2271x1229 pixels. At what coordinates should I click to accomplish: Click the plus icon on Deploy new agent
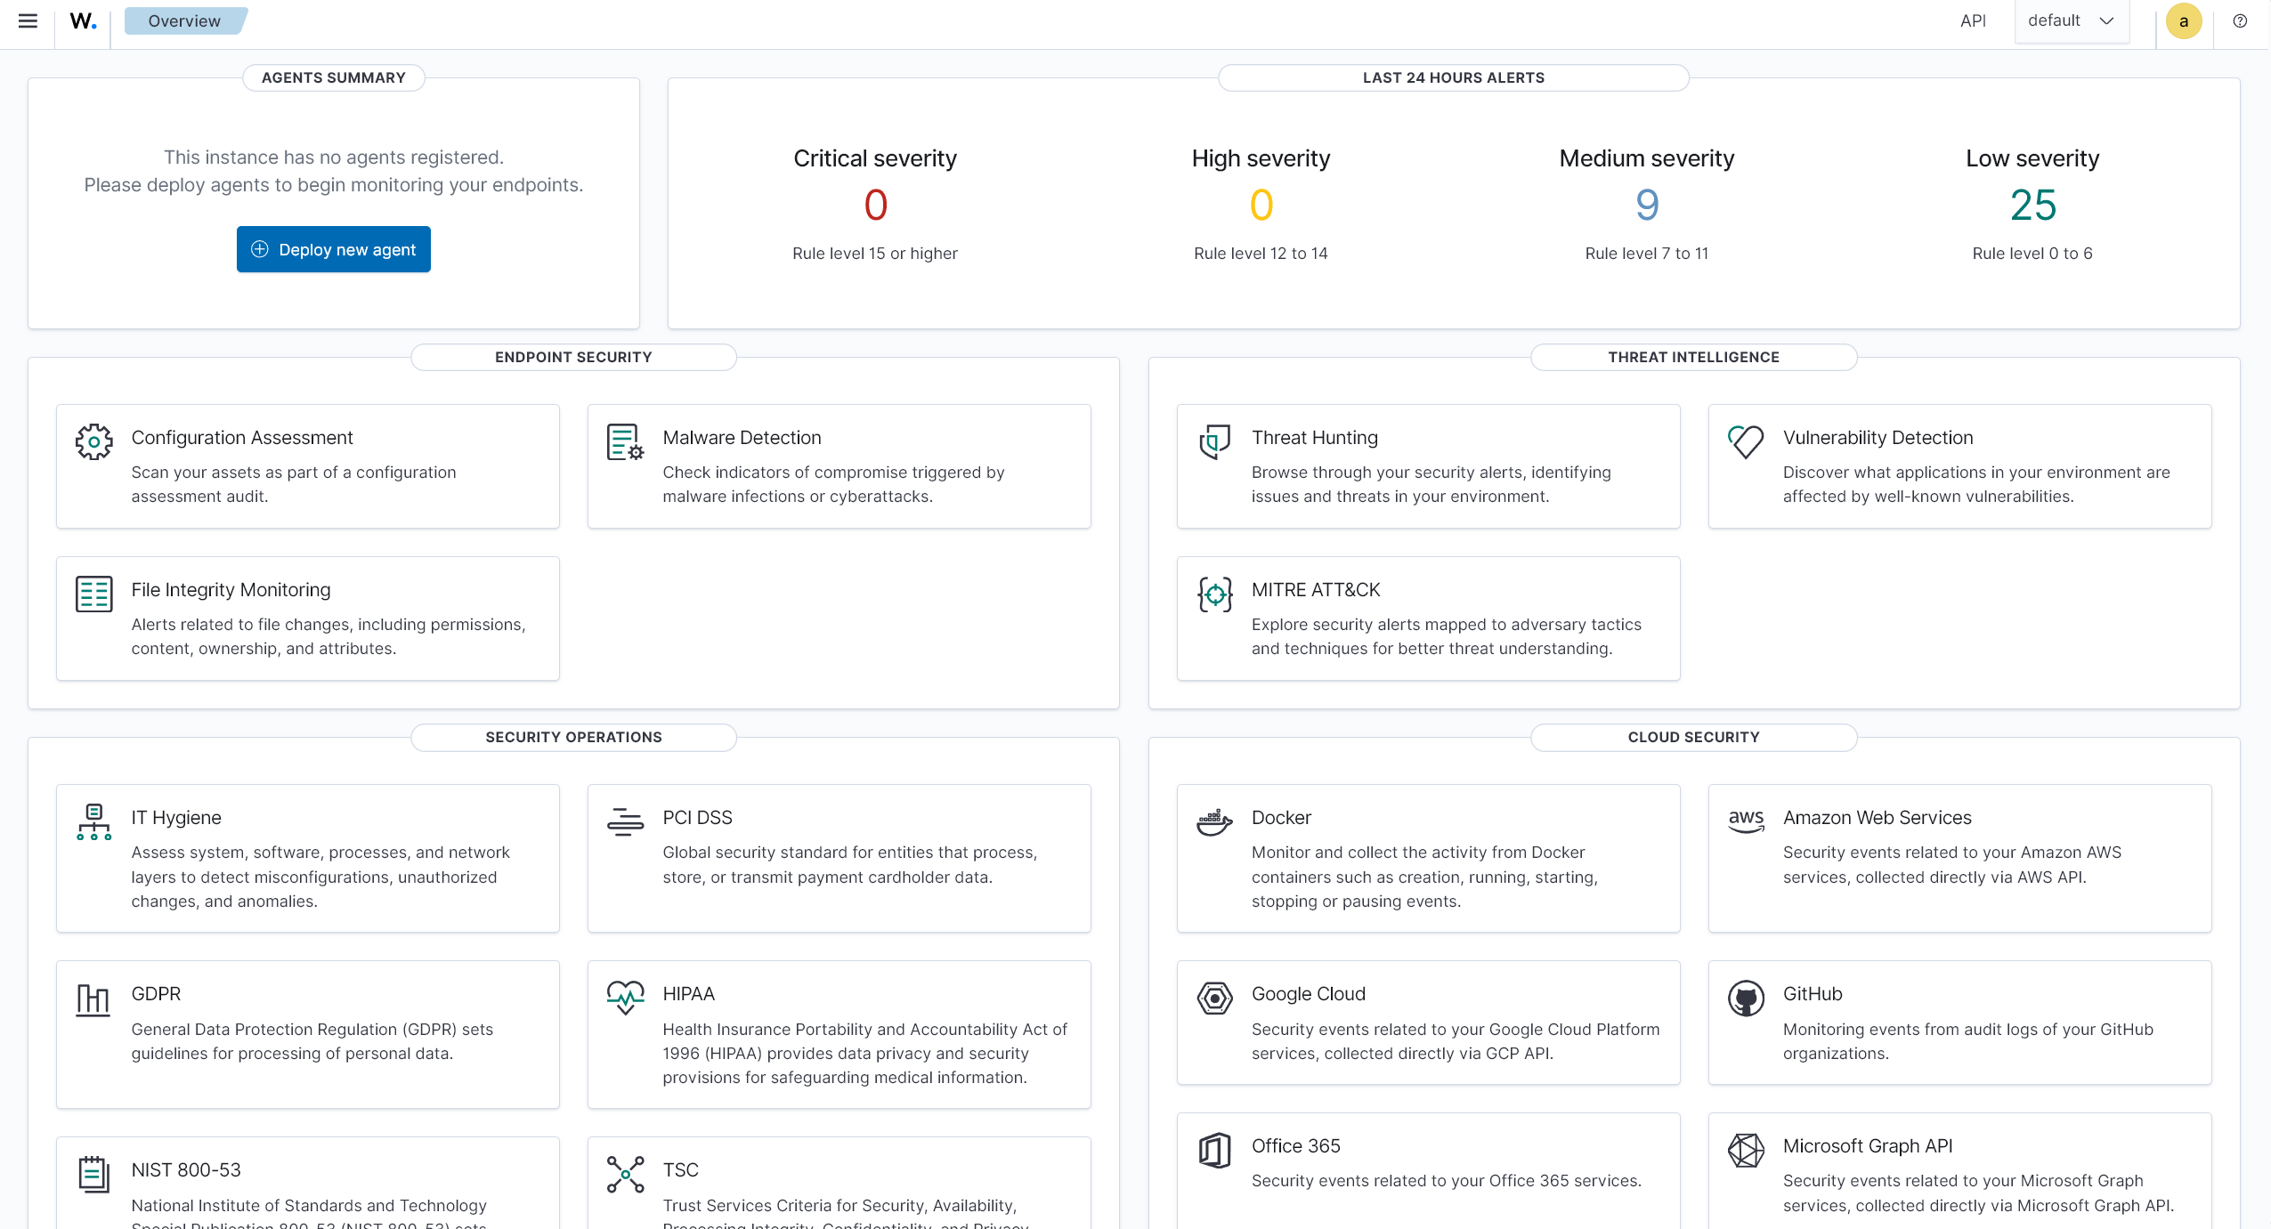click(x=259, y=250)
